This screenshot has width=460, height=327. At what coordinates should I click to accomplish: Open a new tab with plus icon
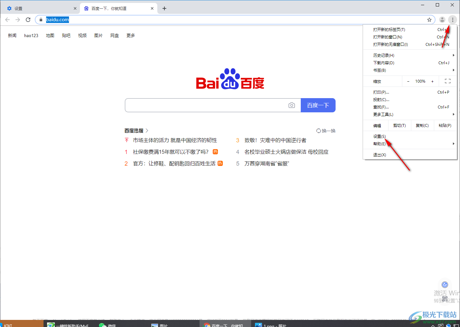click(x=164, y=8)
